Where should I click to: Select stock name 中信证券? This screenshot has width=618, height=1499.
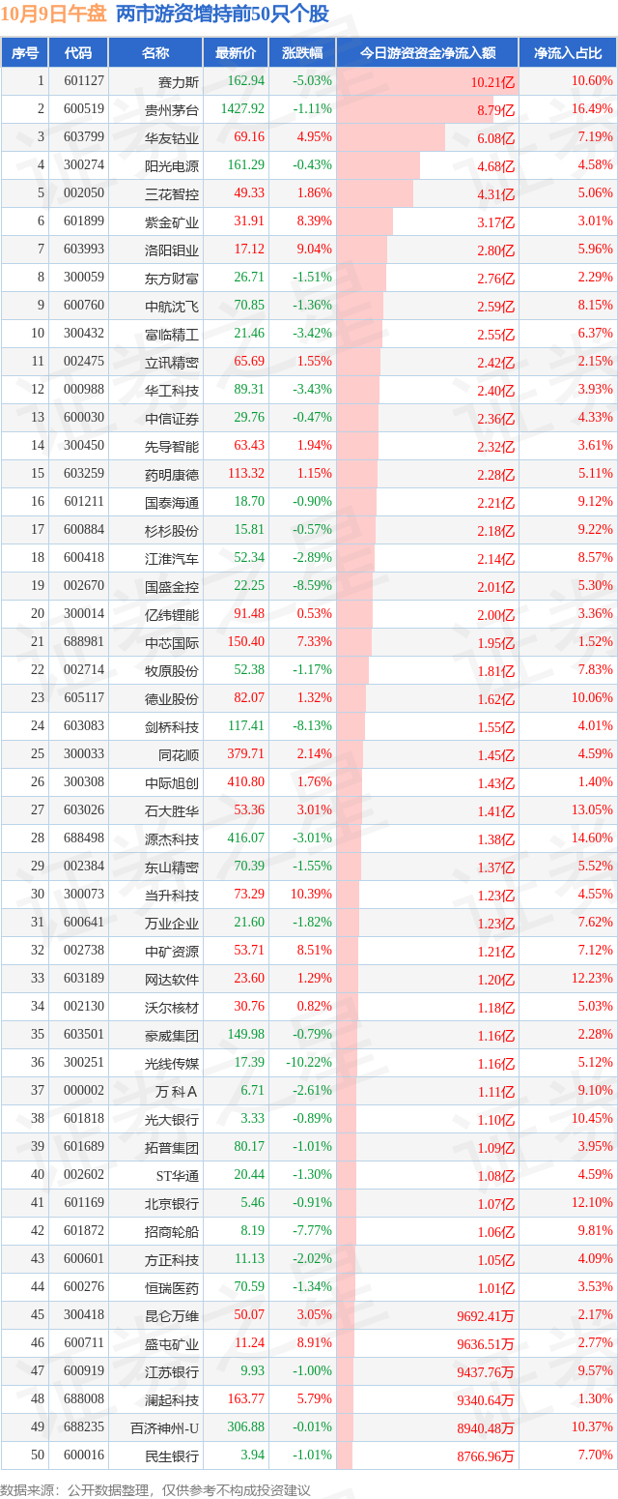(x=172, y=419)
